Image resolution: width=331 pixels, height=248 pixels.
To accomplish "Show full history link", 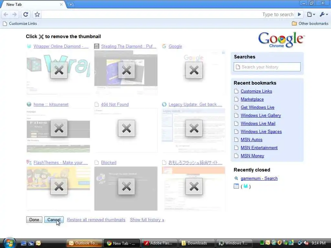I will click(x=147, y=220).
